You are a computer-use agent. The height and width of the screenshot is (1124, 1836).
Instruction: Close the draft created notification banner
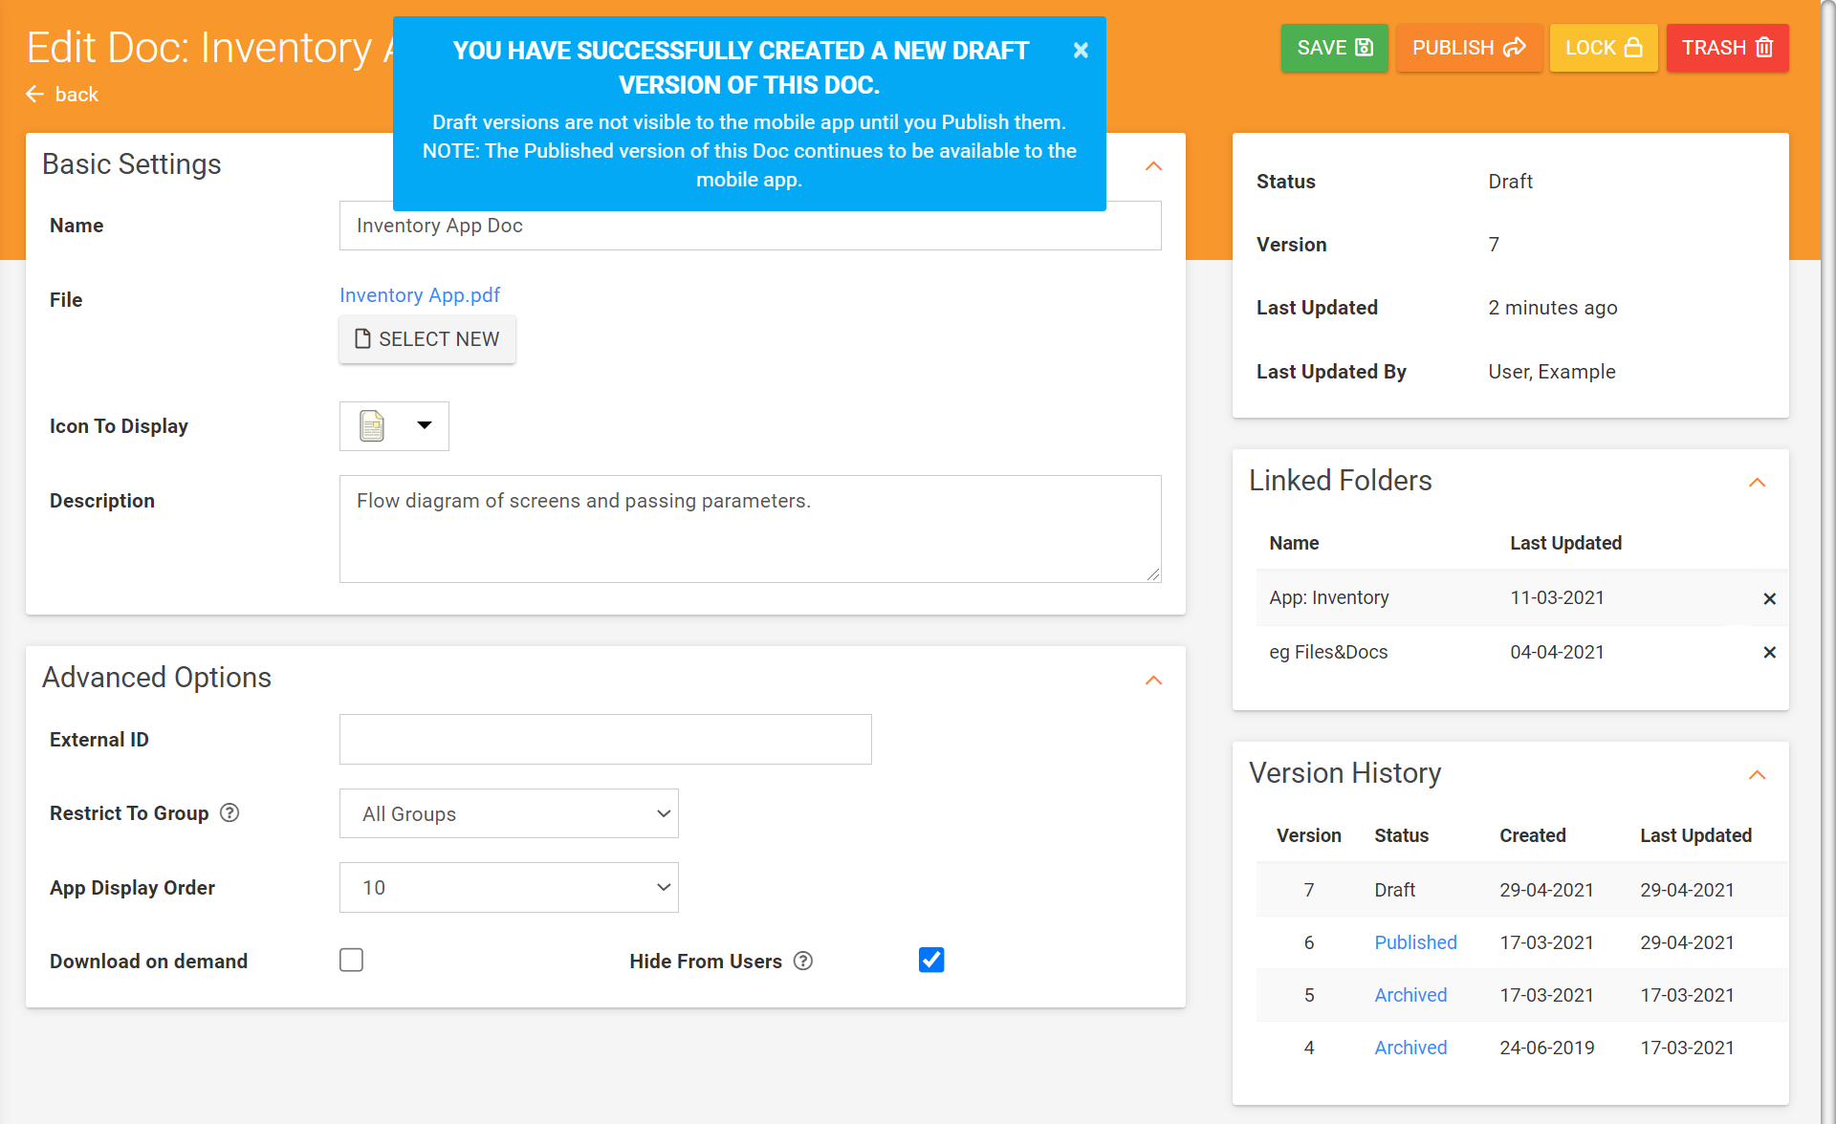pos(1081,51)
